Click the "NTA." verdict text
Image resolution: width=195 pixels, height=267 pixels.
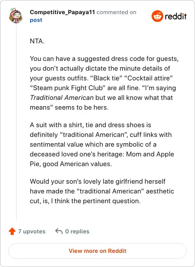coord(37,41)
